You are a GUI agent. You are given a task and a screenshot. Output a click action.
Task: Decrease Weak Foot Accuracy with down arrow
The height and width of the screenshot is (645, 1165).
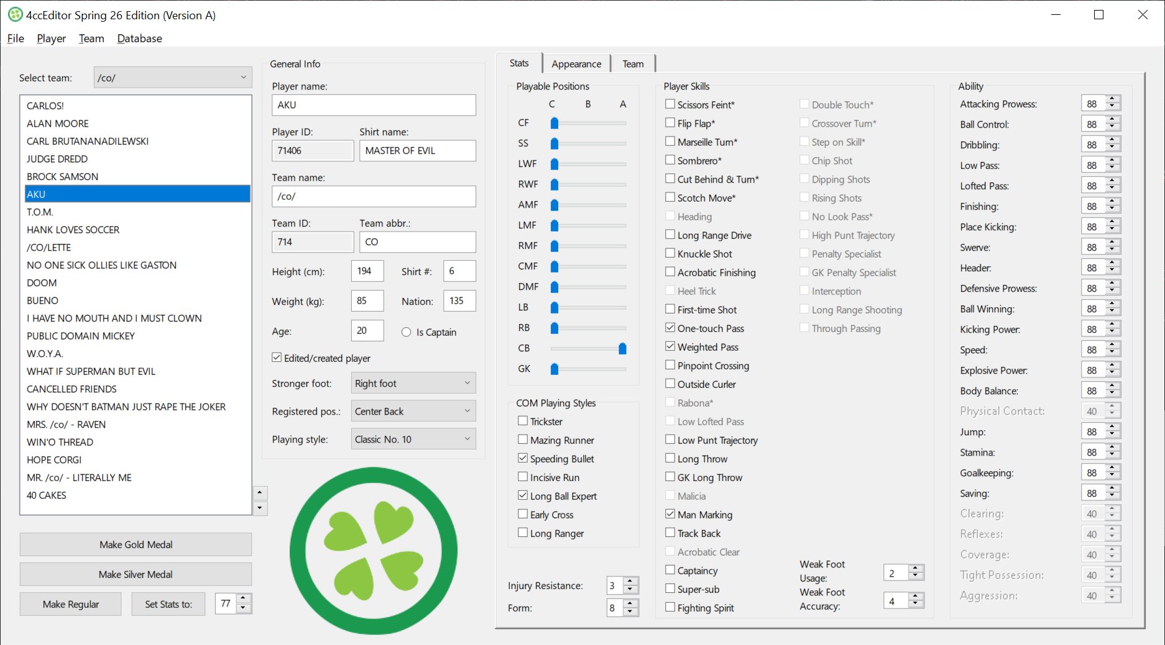pos(915,605)
